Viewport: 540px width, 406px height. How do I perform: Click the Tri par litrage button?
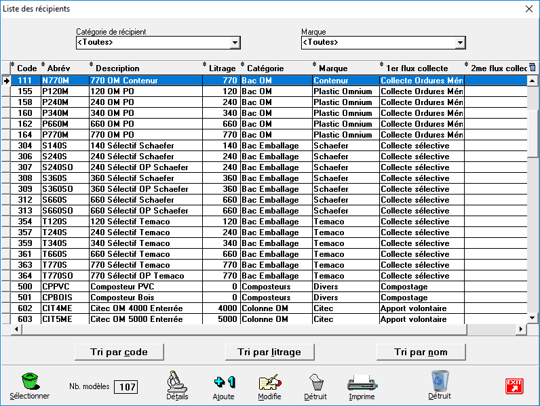coord(269,352)
